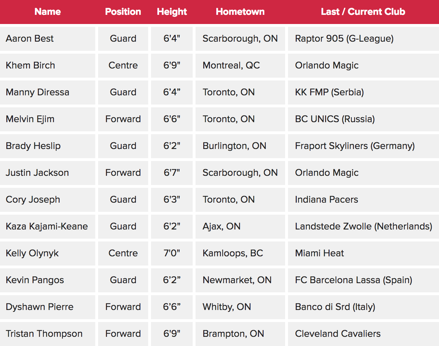Viewport: 439px width, 346px height.
Task: Select the Aaron Best name cell
Action: (48, 39)
